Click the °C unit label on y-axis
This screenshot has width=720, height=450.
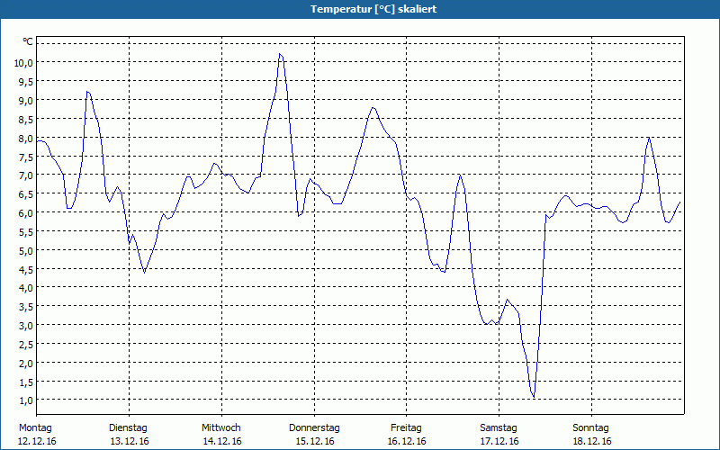[x=28, y=41]
